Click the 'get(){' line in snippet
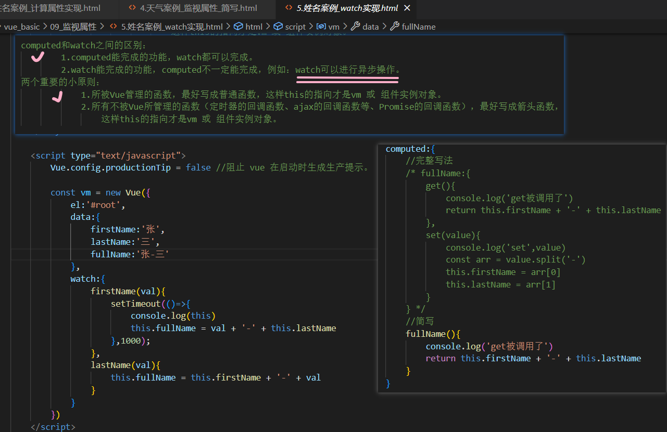This screenshot has height=432, width=667. point(441,186)
